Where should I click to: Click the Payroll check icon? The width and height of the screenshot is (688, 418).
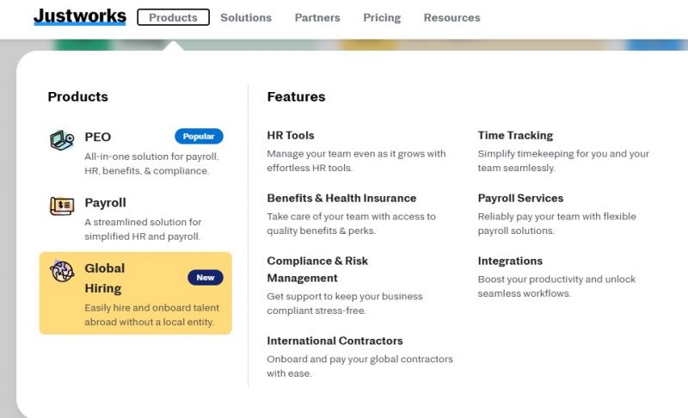[62, 206]
